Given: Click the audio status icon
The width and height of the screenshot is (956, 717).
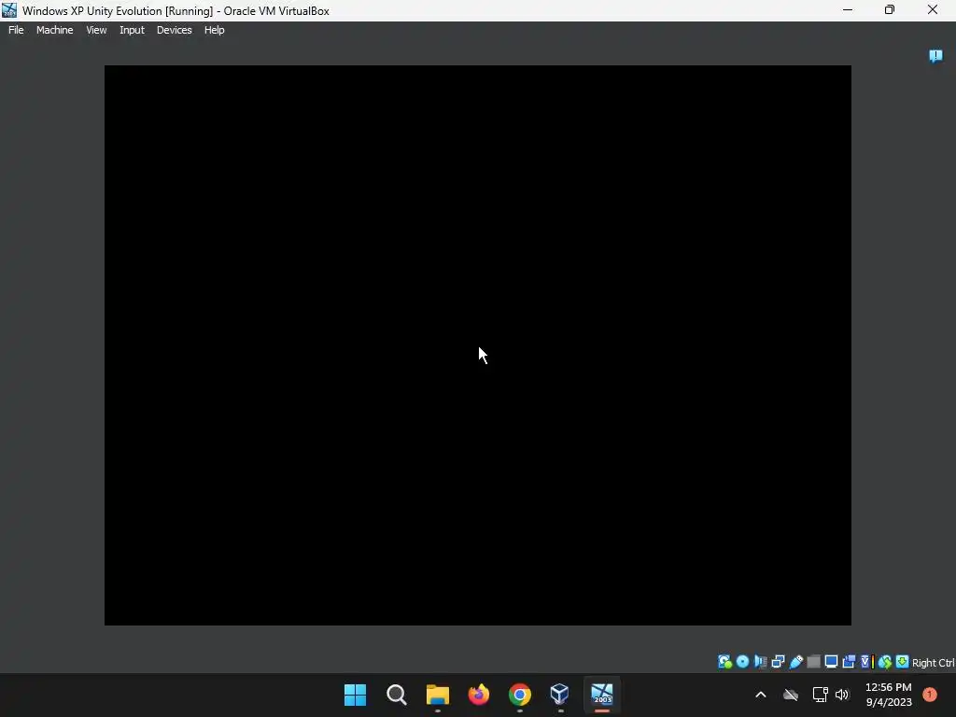Looking at the screenshot, I should coord(760,662).
